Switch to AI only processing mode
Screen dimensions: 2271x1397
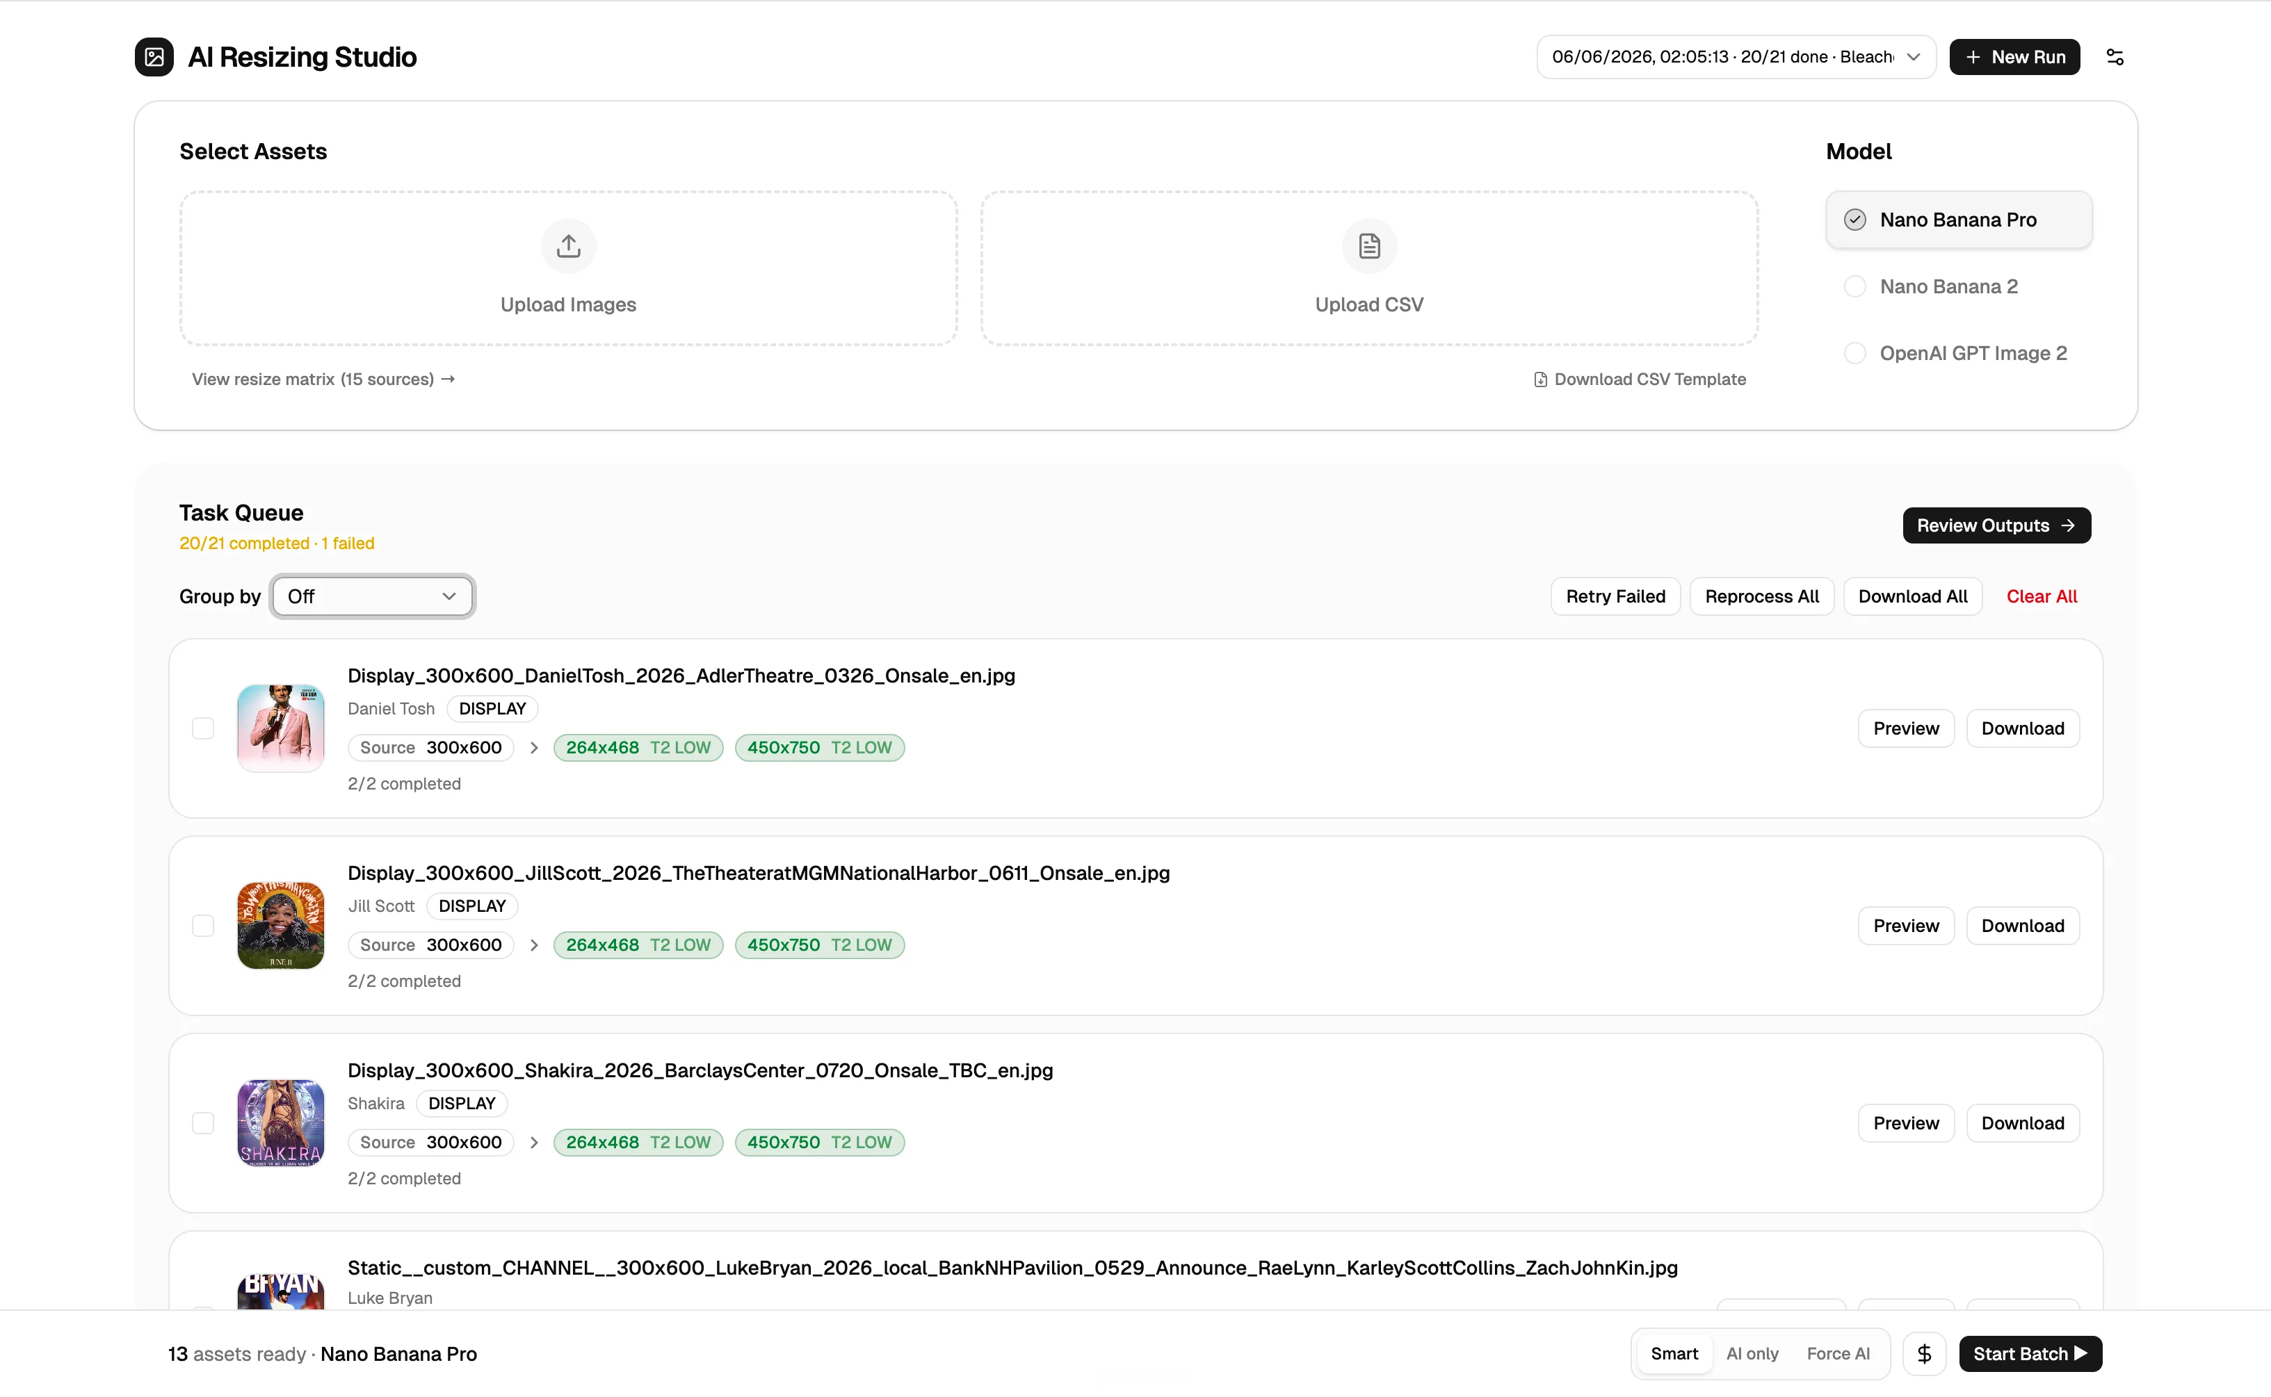1752,1354
